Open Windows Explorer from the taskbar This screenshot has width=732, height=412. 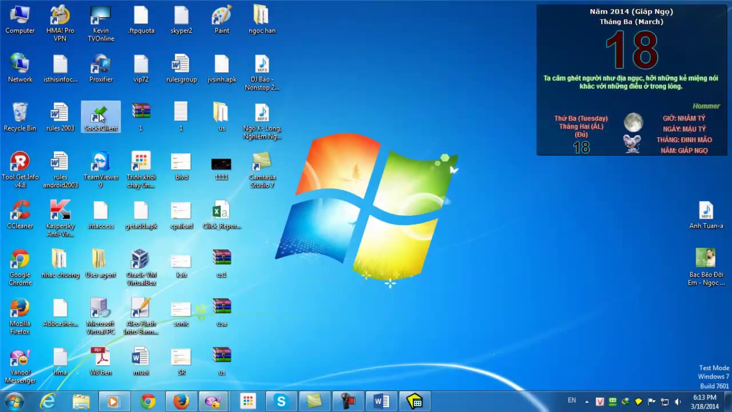coord(81,402)
